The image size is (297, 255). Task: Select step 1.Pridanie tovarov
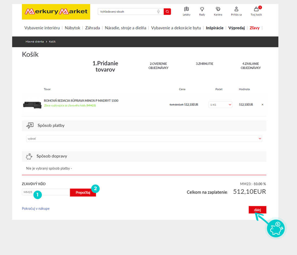(x=105, y=66)
